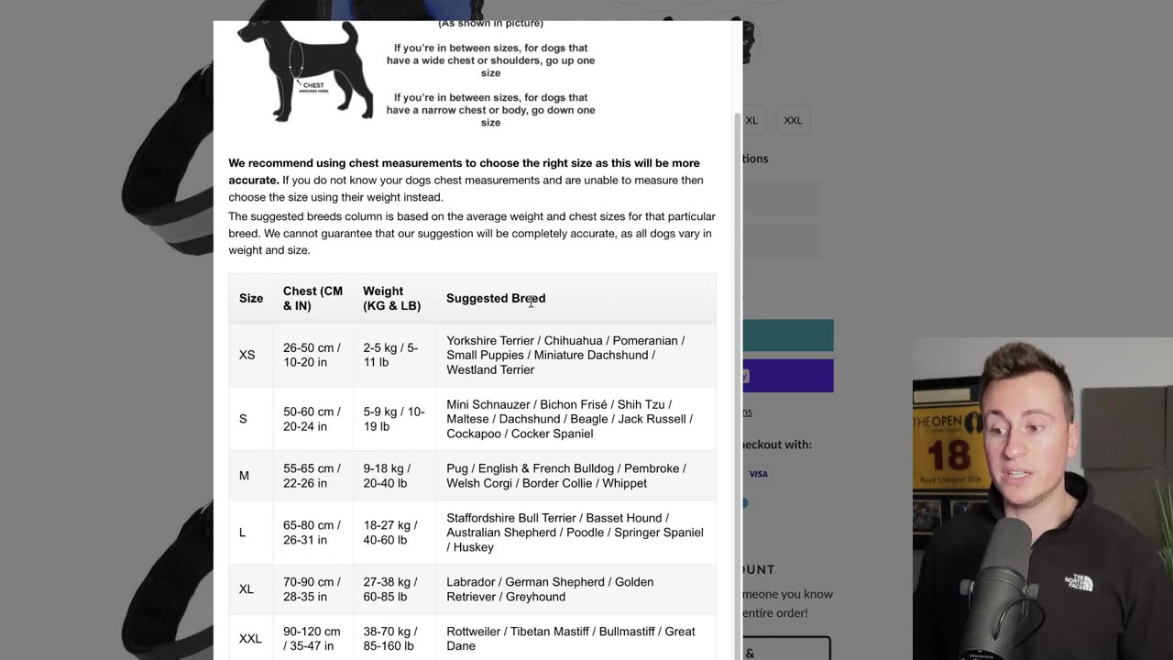Click the 'The suggested breeds column is based' paragraph
The height and width of the screenshot is (660, 1173).
point(472,233)
